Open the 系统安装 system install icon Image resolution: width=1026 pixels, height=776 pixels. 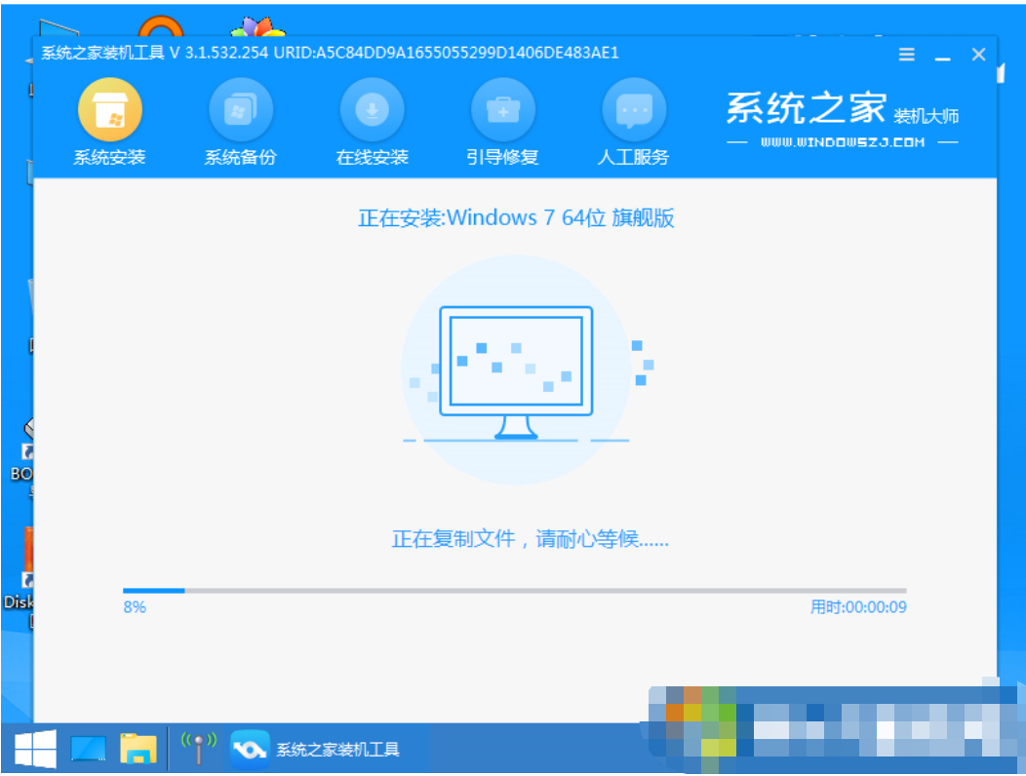click(110, 110)
